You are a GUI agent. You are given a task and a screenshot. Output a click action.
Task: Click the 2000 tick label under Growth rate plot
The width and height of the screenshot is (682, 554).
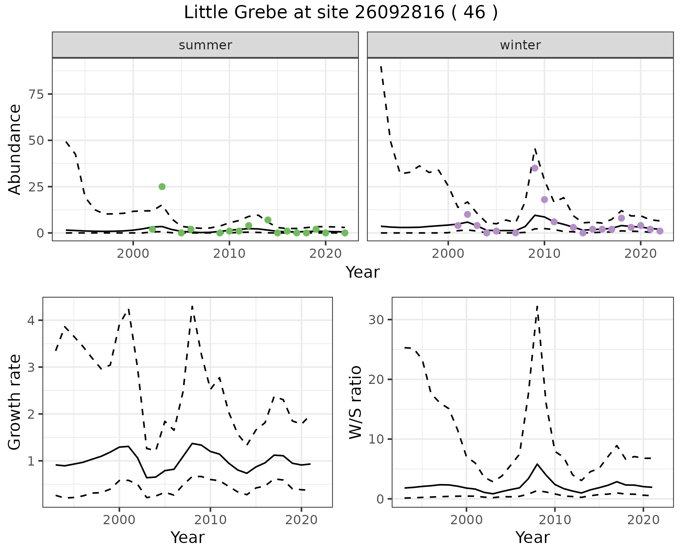click(x=119, y=520)
